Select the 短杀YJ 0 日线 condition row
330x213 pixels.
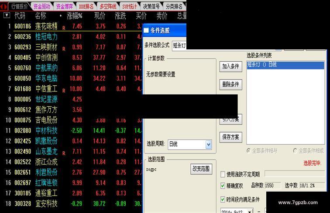[285, 65]
